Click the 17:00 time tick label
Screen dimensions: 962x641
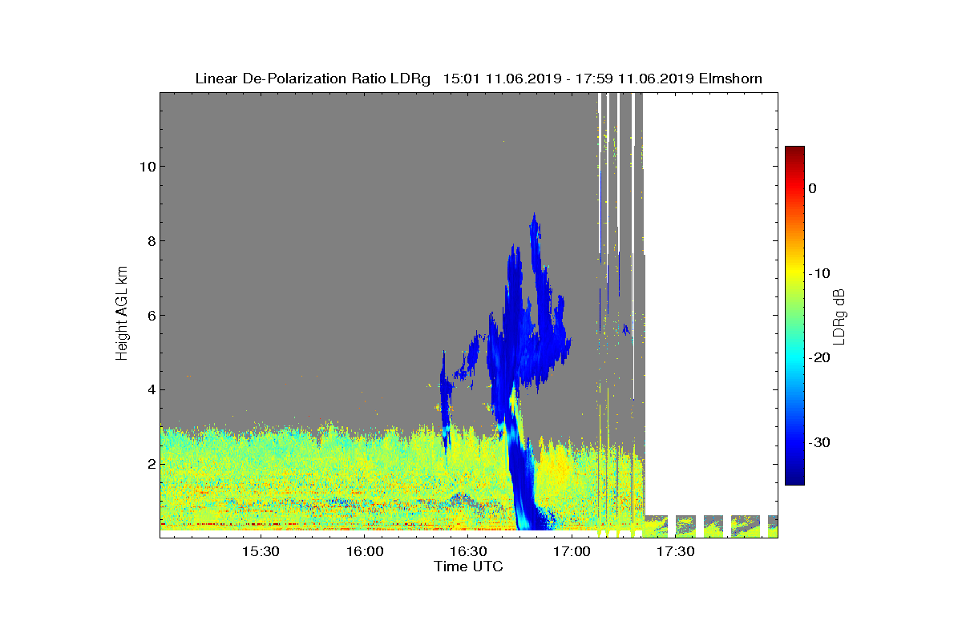click(x=572, y=551)
